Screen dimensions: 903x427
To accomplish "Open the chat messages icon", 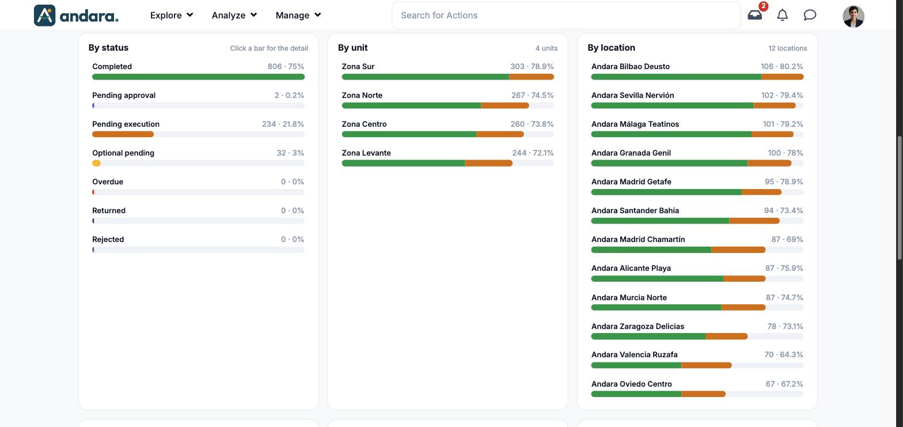I will 810,15.
